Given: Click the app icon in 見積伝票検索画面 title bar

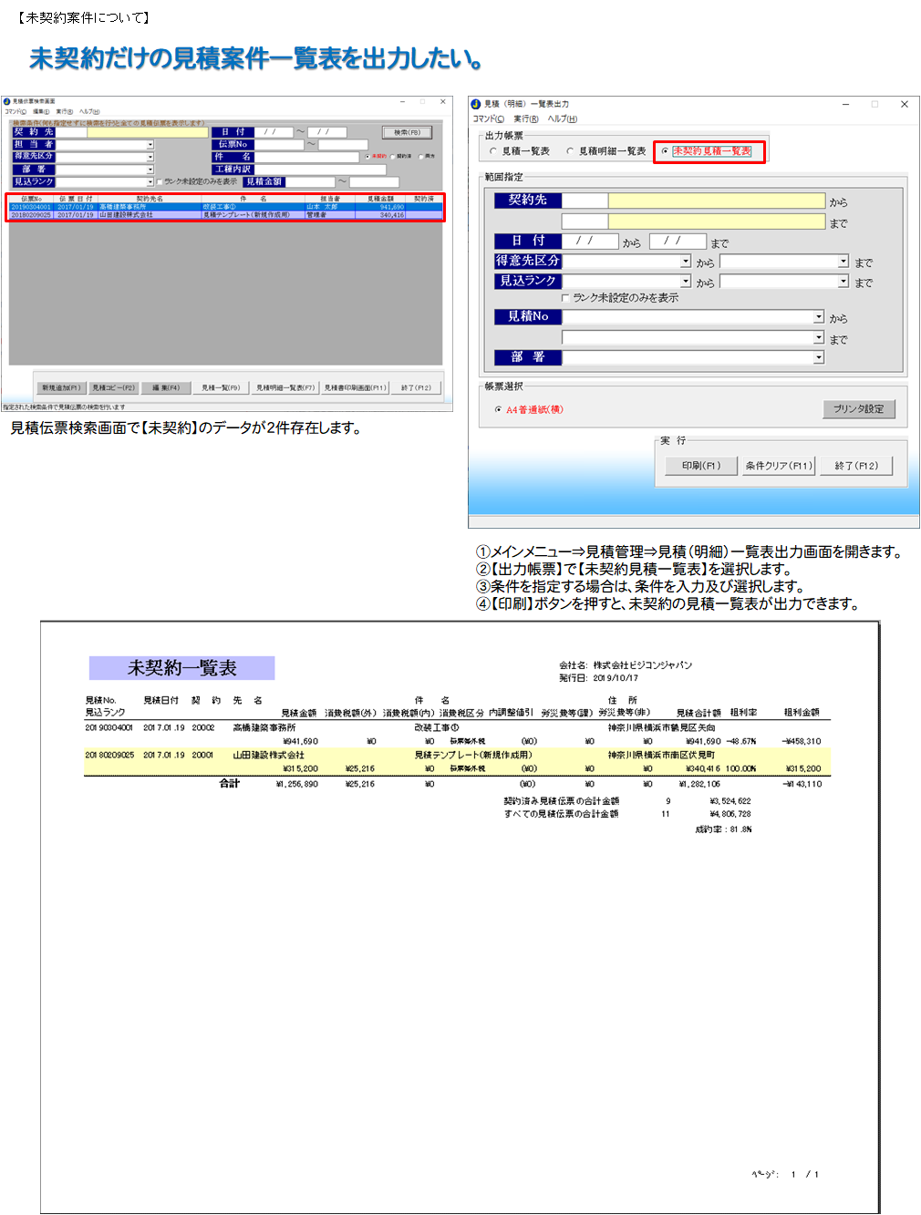Looking at the screenshot, I should (7, 101).
